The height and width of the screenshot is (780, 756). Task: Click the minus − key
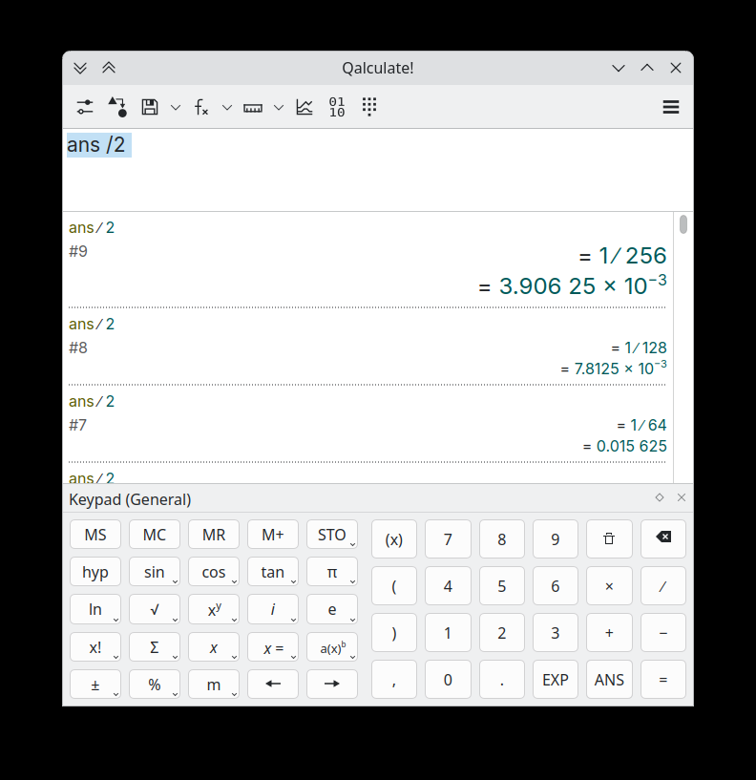tap(663, 633)
